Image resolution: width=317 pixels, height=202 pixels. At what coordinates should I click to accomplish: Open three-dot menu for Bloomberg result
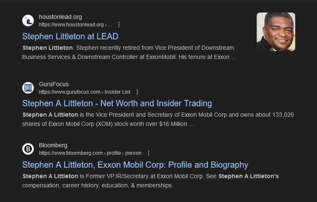149,153
